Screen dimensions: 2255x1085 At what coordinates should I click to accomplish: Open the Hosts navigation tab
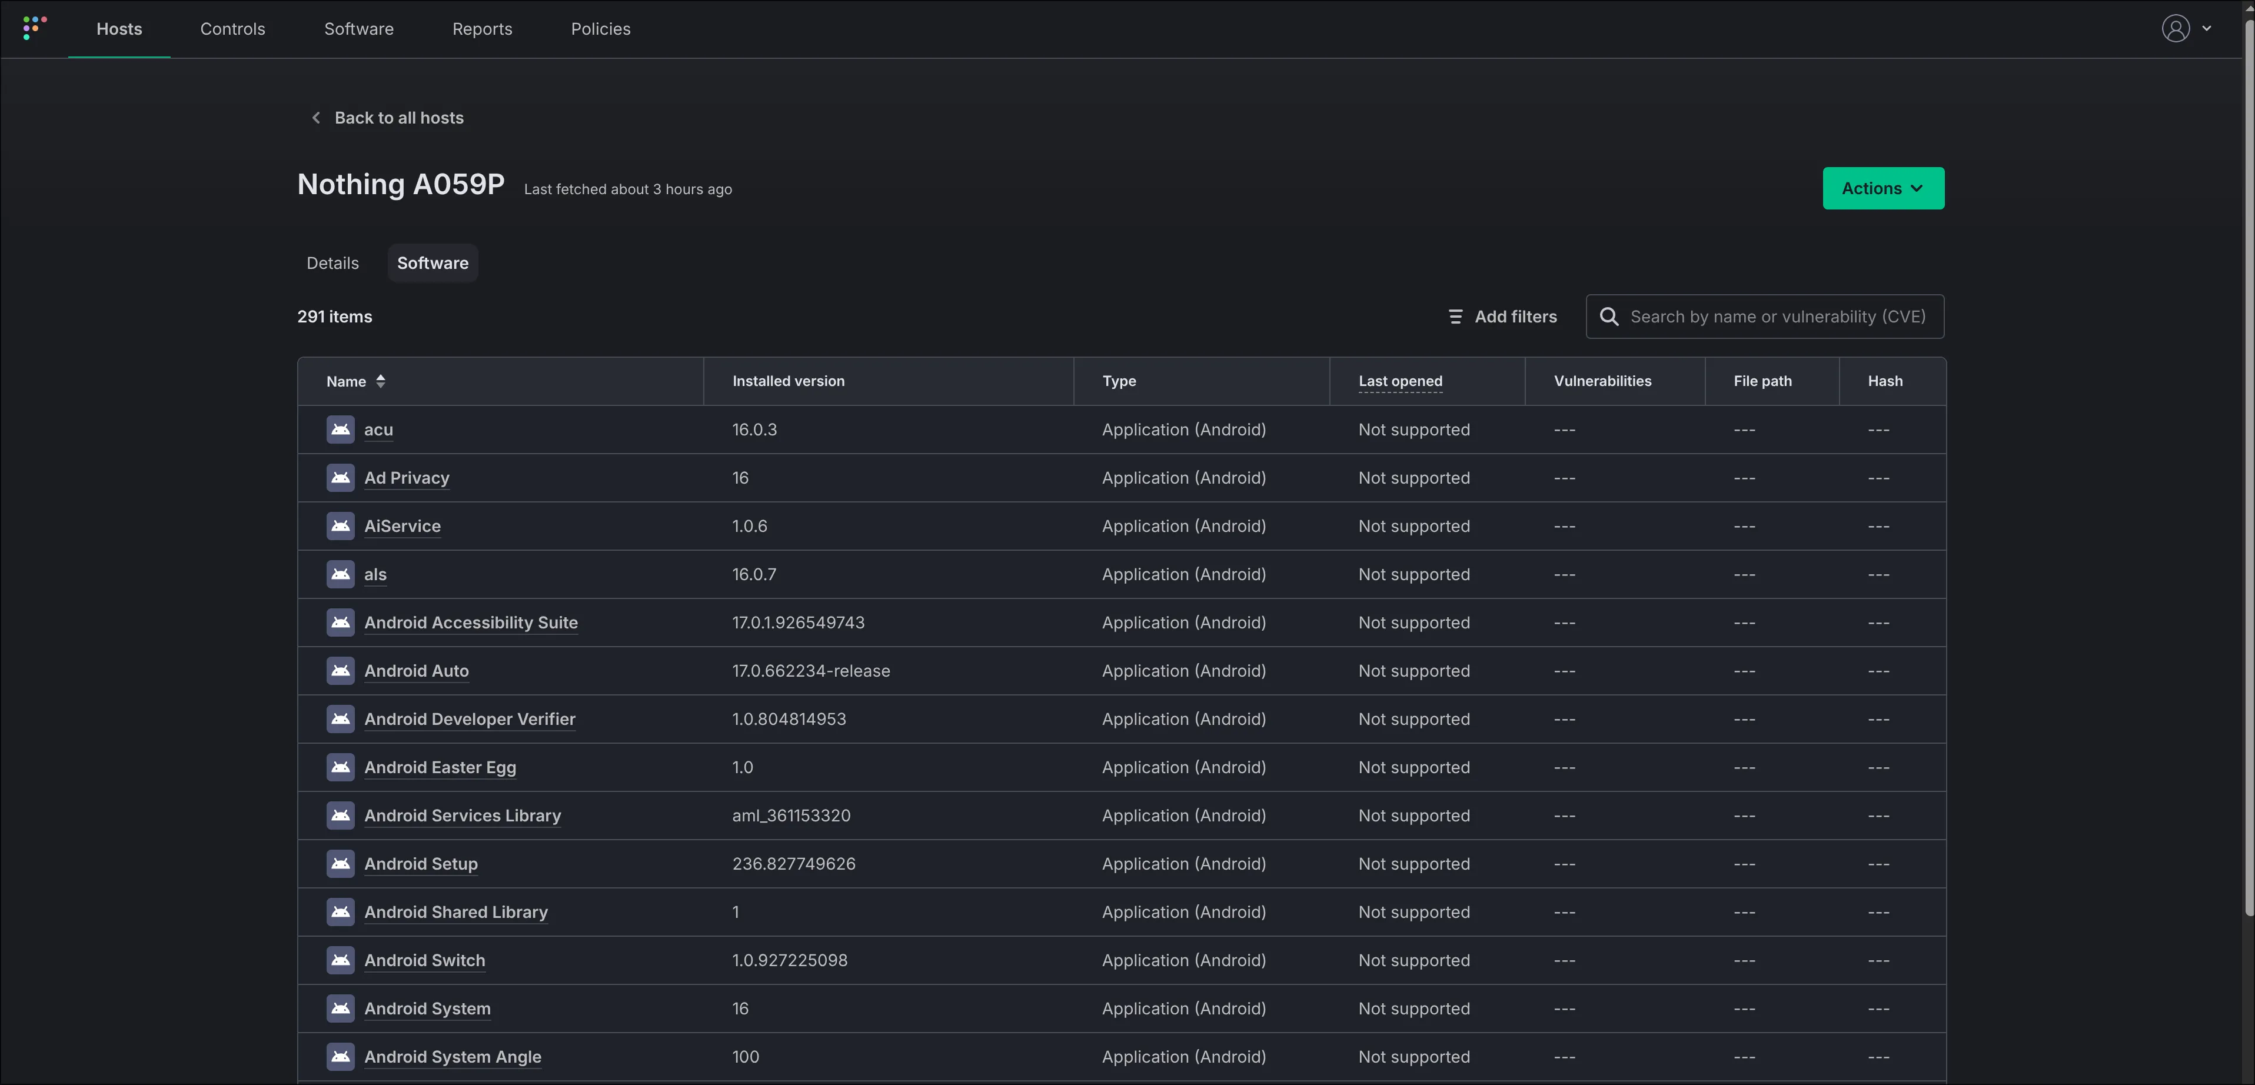(119, 29)
